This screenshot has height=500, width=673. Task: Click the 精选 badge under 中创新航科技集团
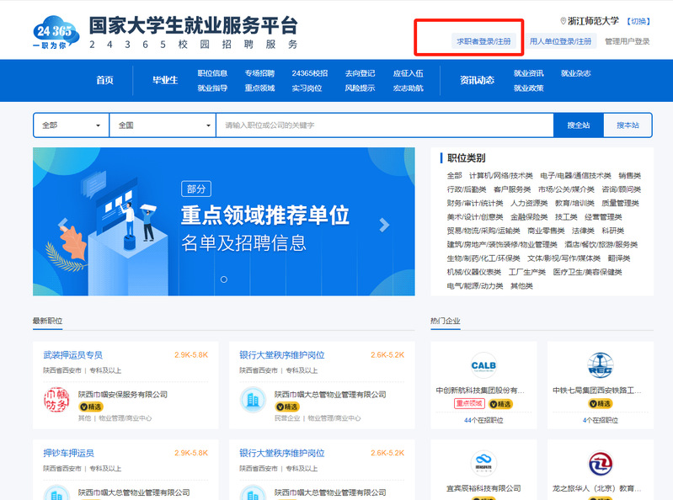[500, 403]
